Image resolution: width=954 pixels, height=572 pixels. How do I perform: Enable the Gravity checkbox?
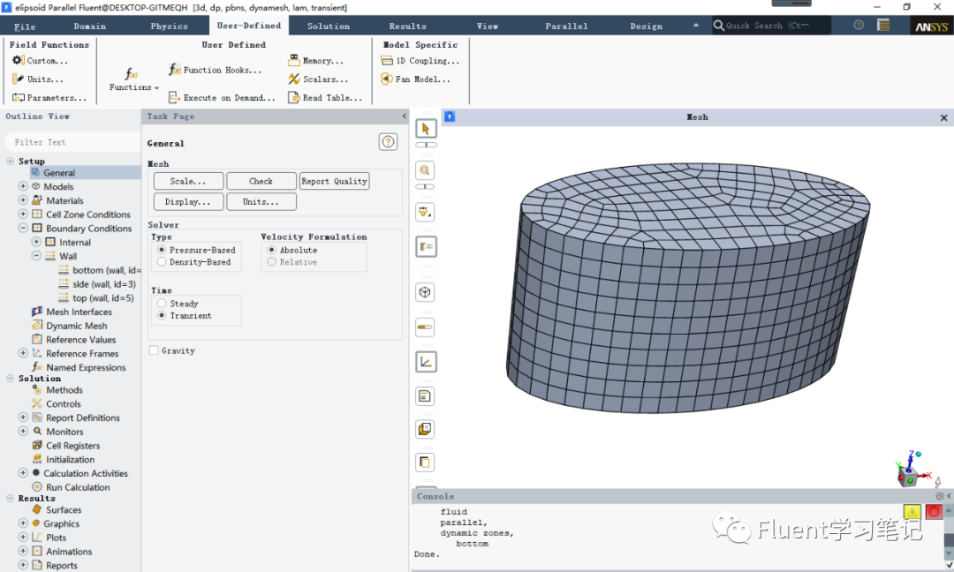154,350
